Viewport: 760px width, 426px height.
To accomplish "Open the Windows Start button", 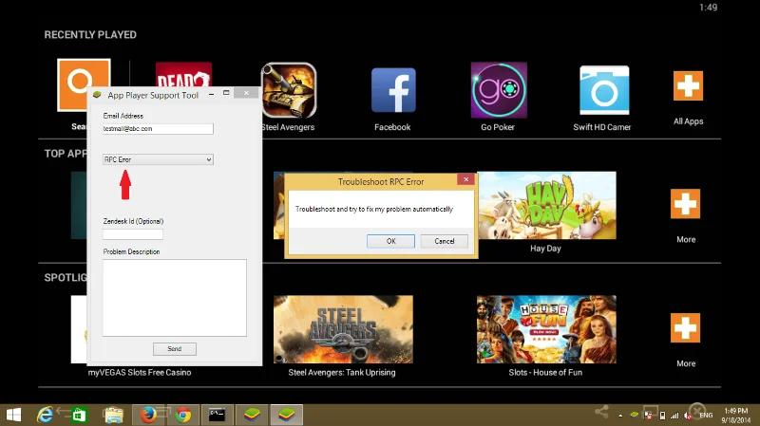I will coord(13,415).
